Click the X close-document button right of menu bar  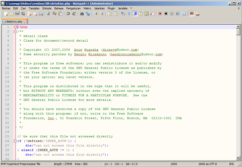[x=239, y=8]
